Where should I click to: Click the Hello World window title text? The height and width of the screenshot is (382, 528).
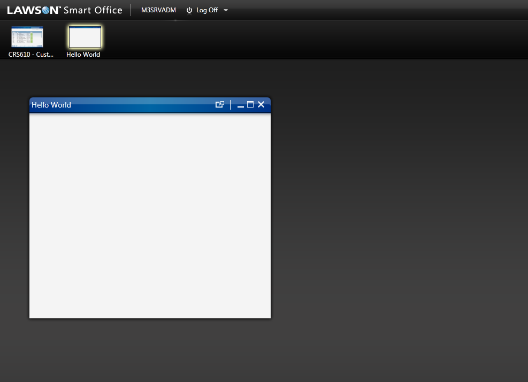click(51, 105)
